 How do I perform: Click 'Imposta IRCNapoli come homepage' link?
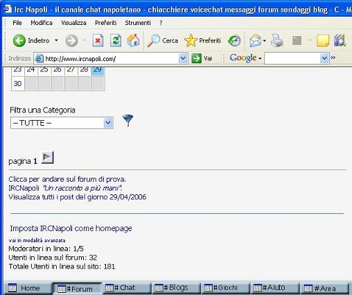71,228
